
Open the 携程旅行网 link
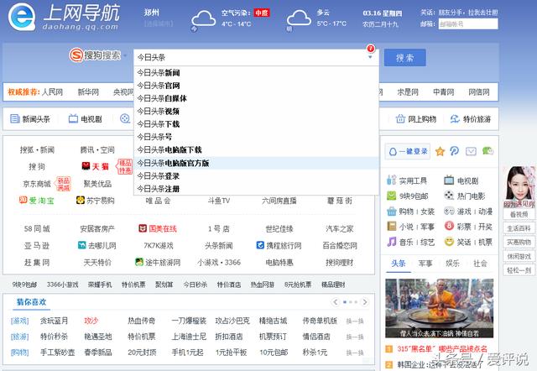279,245
